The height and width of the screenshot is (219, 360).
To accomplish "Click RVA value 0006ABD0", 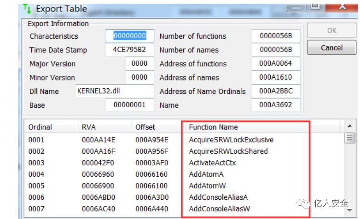I will click(99, 197).
